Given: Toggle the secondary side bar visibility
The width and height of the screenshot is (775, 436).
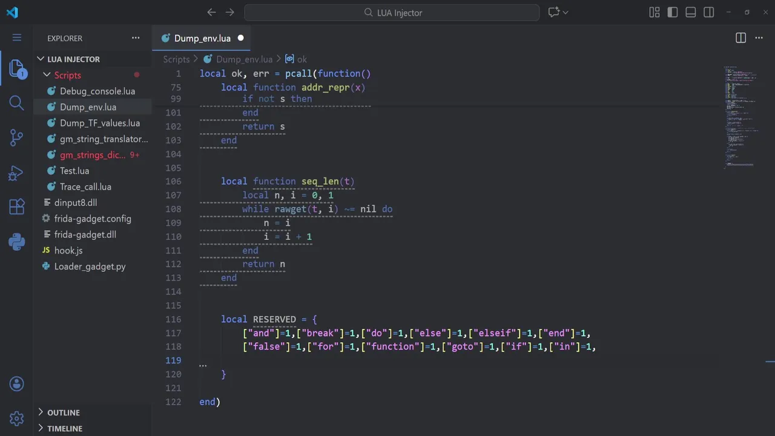Looking at the screenshot, I should 708,12.
